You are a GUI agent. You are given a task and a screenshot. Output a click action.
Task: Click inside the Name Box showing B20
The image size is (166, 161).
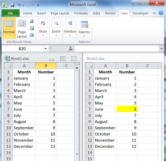22,49
